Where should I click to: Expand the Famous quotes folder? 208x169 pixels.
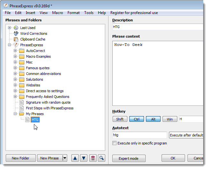[15, 68]
